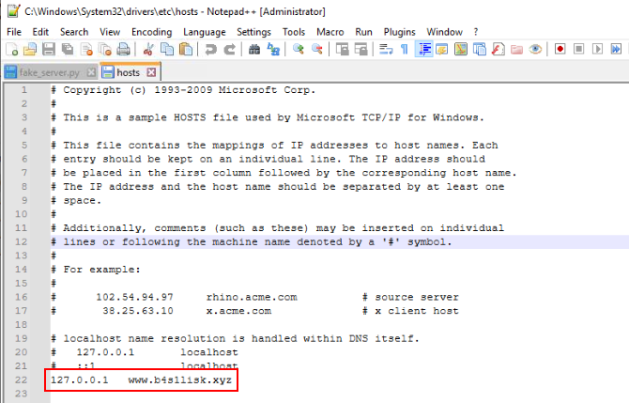Click x.acme.com in line 17
This screenshot has width=629, height=403.
[238, 311]
